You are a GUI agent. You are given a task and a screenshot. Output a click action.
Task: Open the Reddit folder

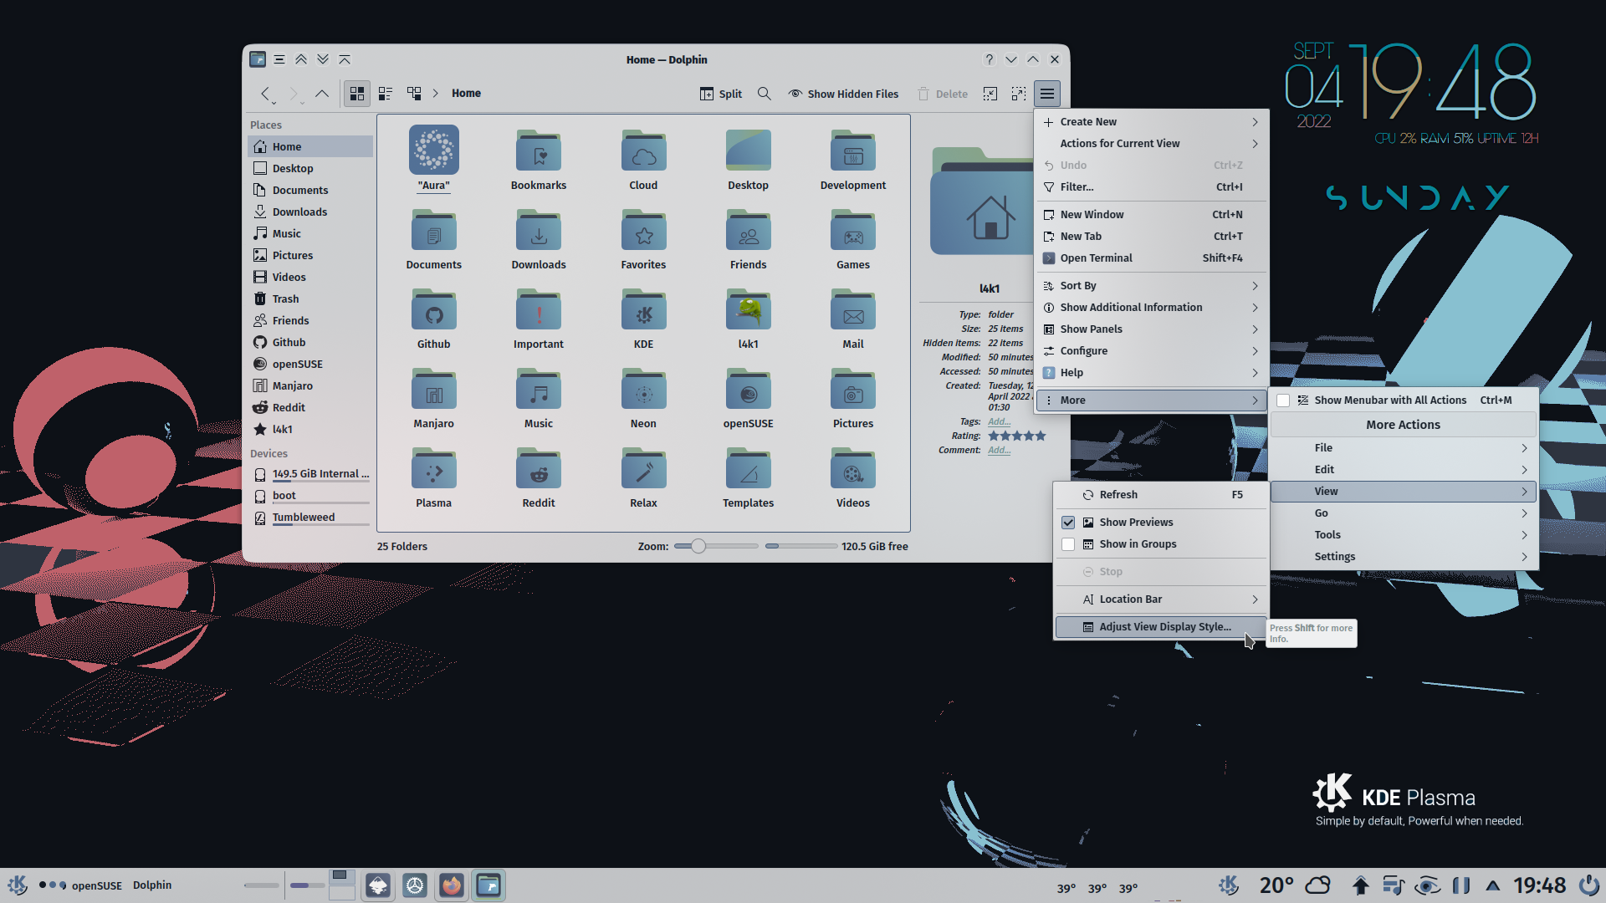(539, 477)
